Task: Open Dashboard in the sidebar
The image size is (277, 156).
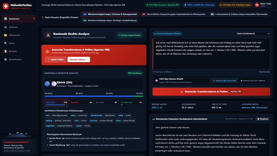Action: tap(19, 19)
